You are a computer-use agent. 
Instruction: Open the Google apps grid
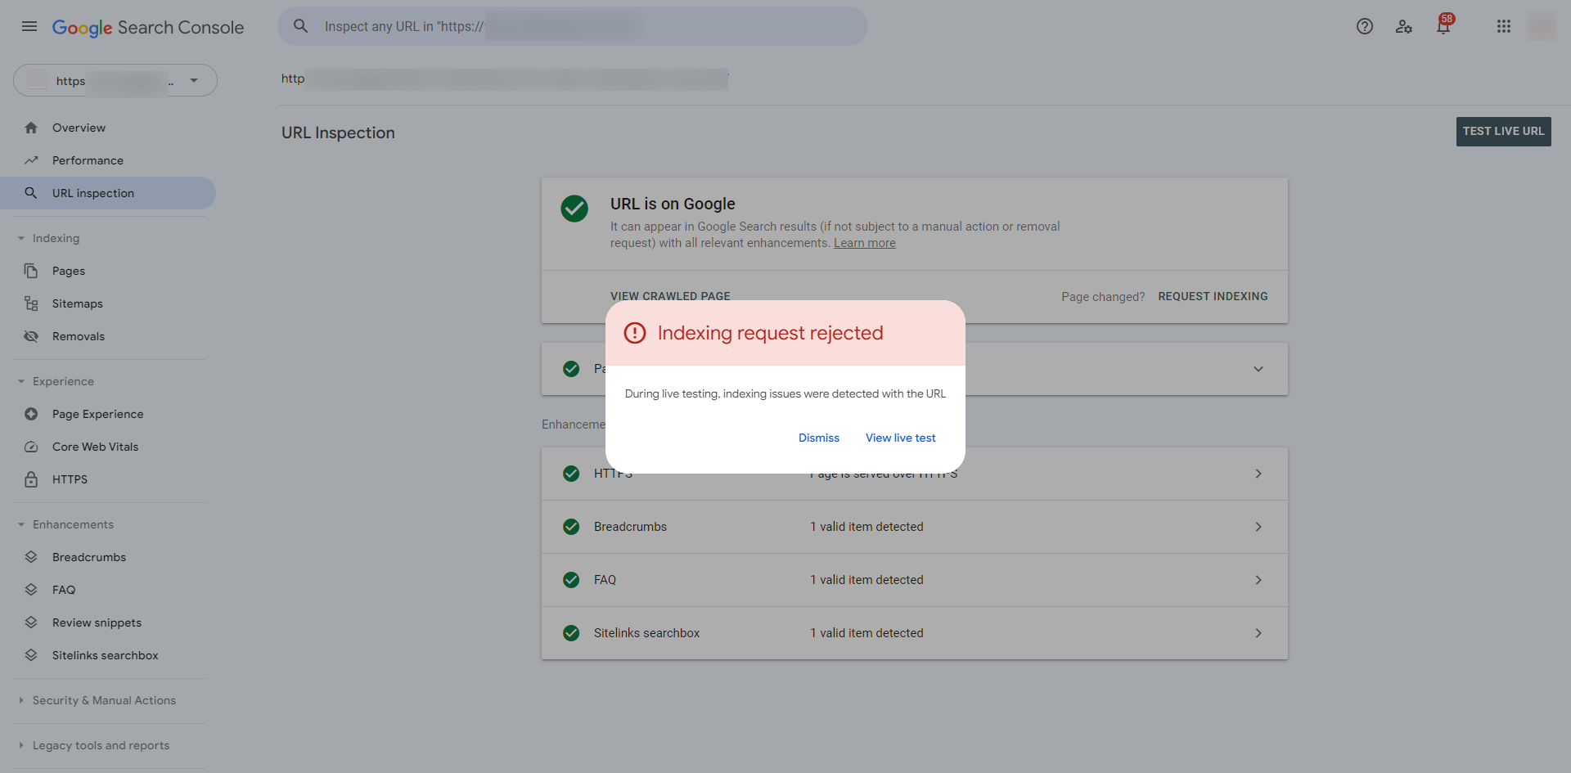coord(1504,26)
